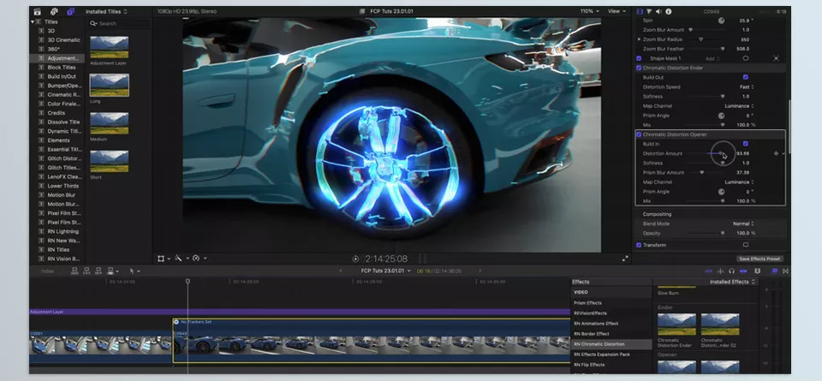This screenshot has height=381, width=822.
Task: Open the timeline clip appearance filmstrip icon
Action: [757, 271]
